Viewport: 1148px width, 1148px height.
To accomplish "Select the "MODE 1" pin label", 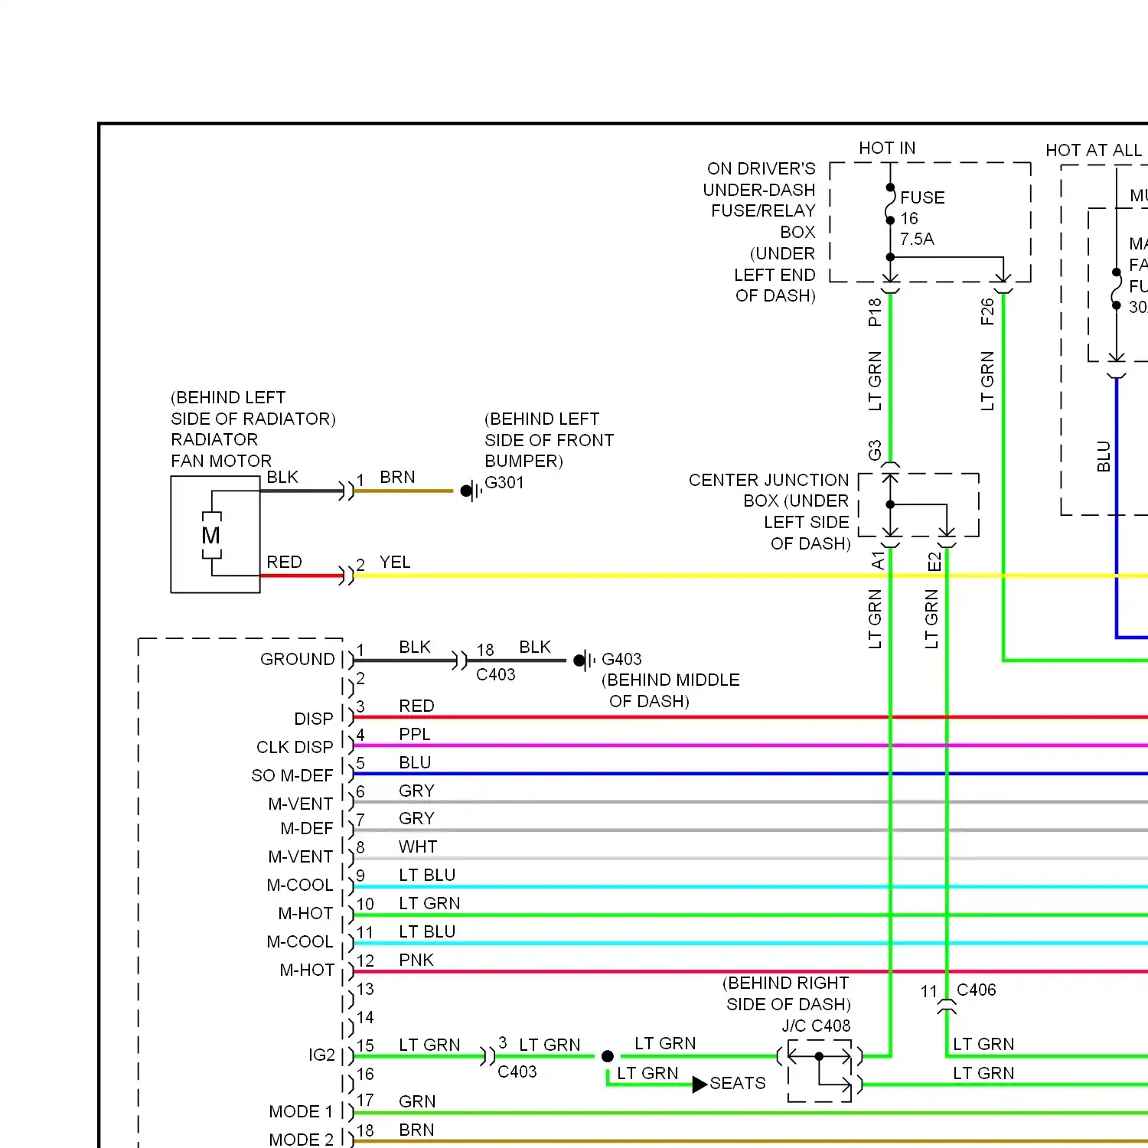I will pyautogui.click(x=301, y=1111).
